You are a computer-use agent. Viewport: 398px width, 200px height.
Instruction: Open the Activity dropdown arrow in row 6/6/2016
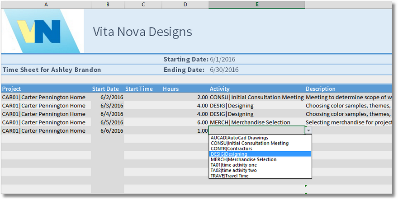tap(308, 130)
